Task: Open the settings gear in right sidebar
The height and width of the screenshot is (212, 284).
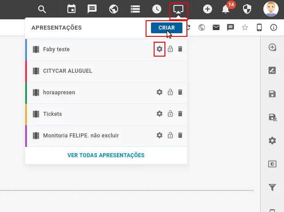Action: (272, 141)
